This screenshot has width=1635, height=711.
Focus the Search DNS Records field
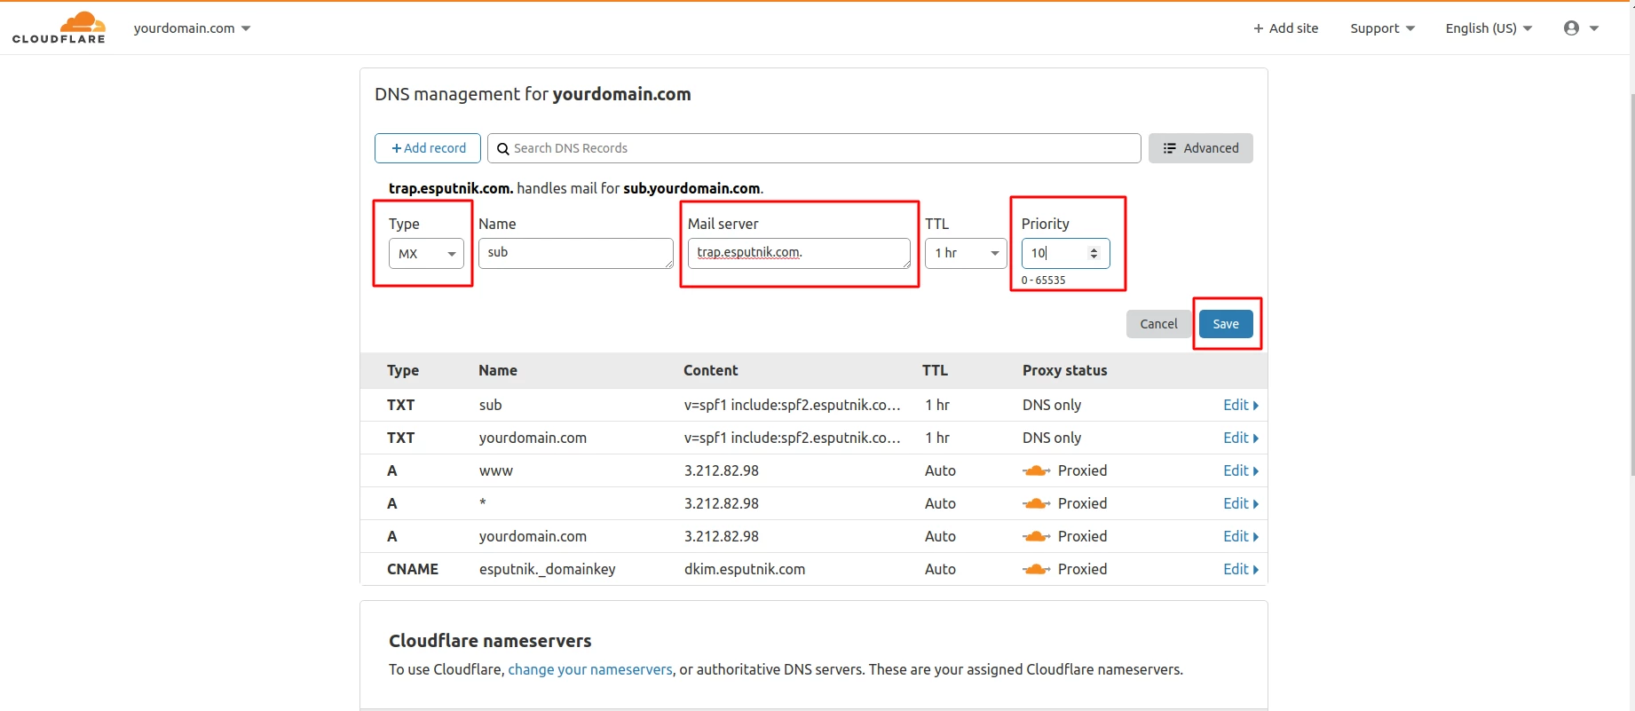point(814,148)
